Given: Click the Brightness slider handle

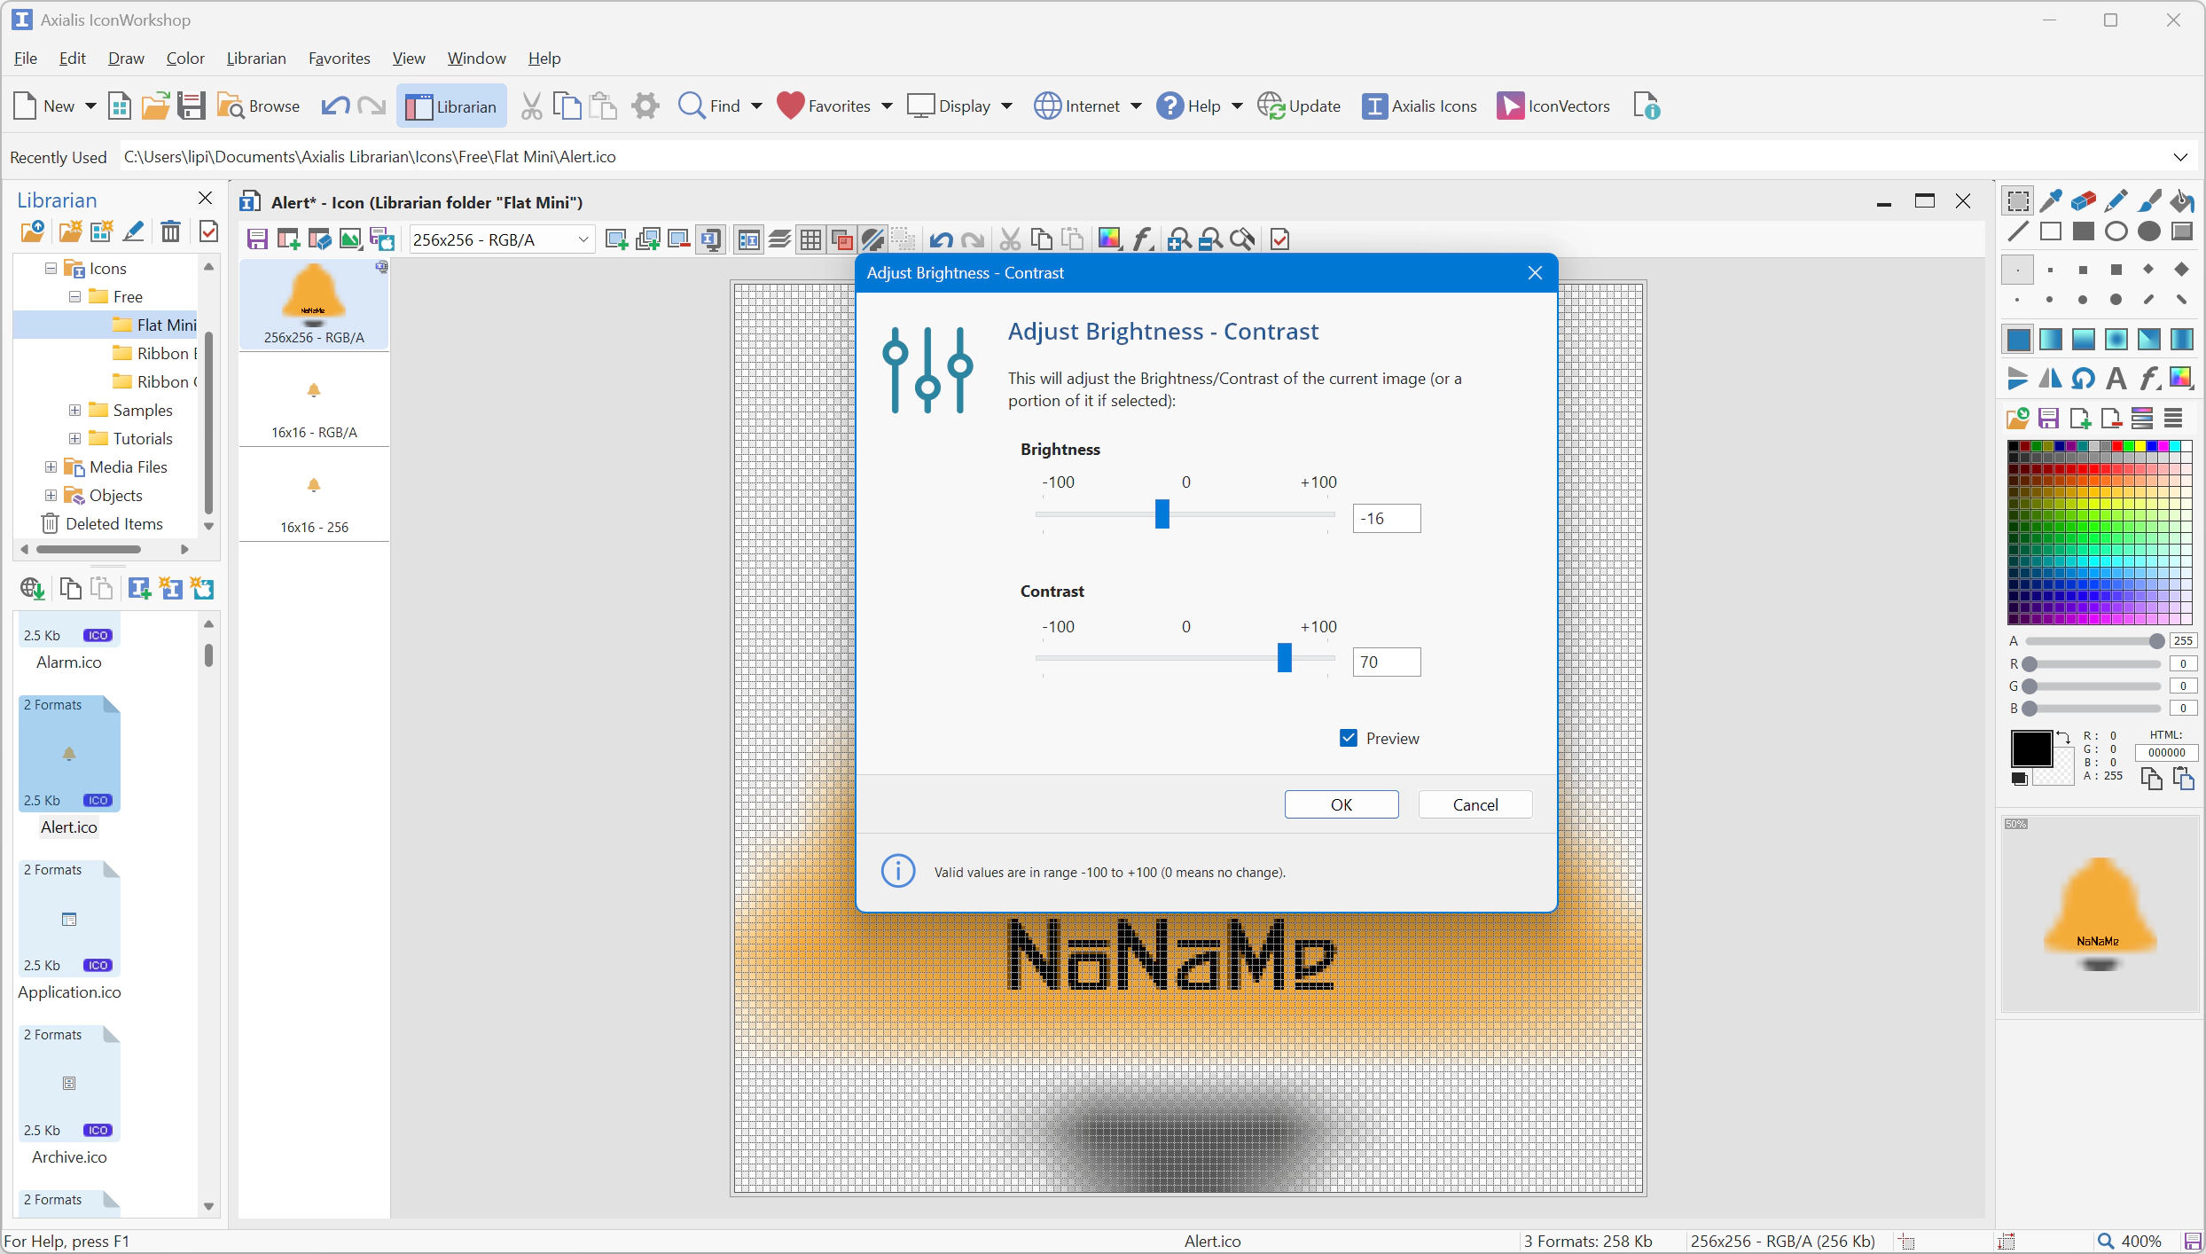Looking at the screenshot, I should [1162, 513].
